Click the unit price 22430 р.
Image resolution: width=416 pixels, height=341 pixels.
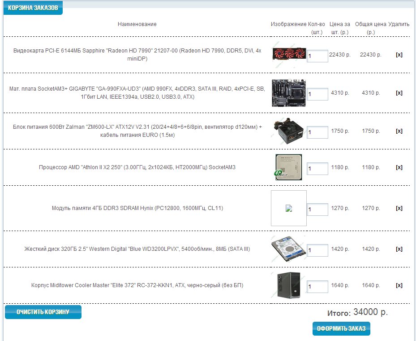point(340,55)
